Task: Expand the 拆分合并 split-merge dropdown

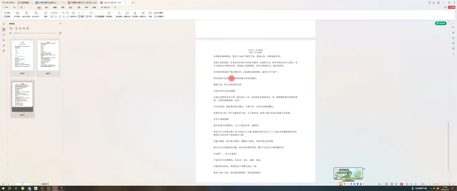Action: (36, 16)
